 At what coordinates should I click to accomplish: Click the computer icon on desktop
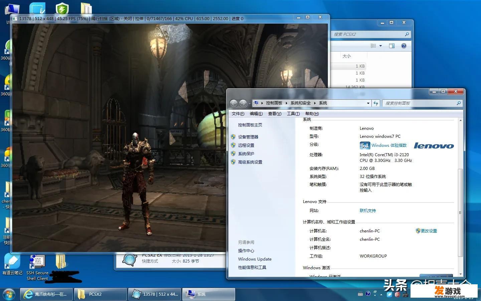12,9
